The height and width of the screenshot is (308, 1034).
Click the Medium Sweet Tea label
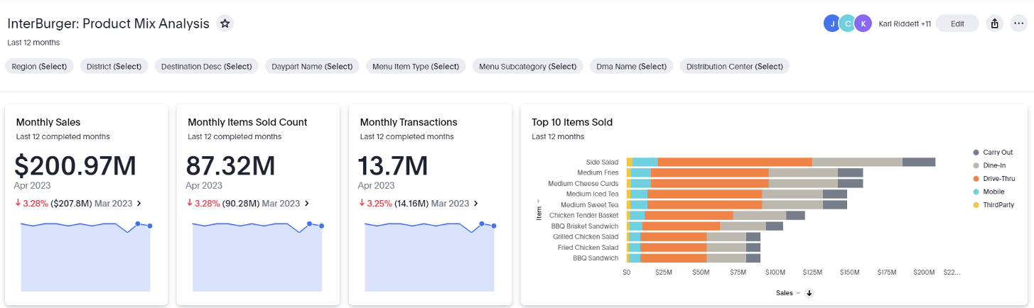[x=590, y=204]
